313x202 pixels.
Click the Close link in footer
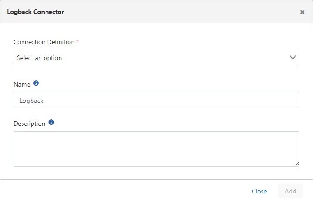point(259,191)
